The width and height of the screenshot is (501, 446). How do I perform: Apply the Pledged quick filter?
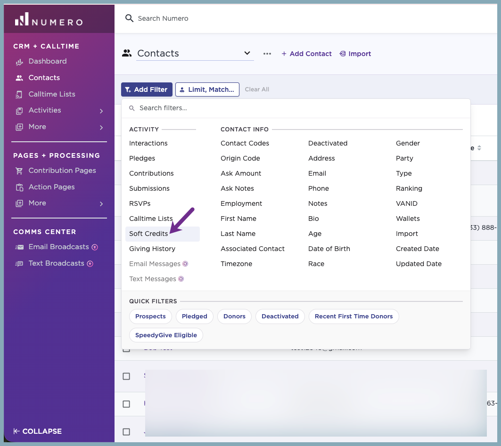(195, 316)
